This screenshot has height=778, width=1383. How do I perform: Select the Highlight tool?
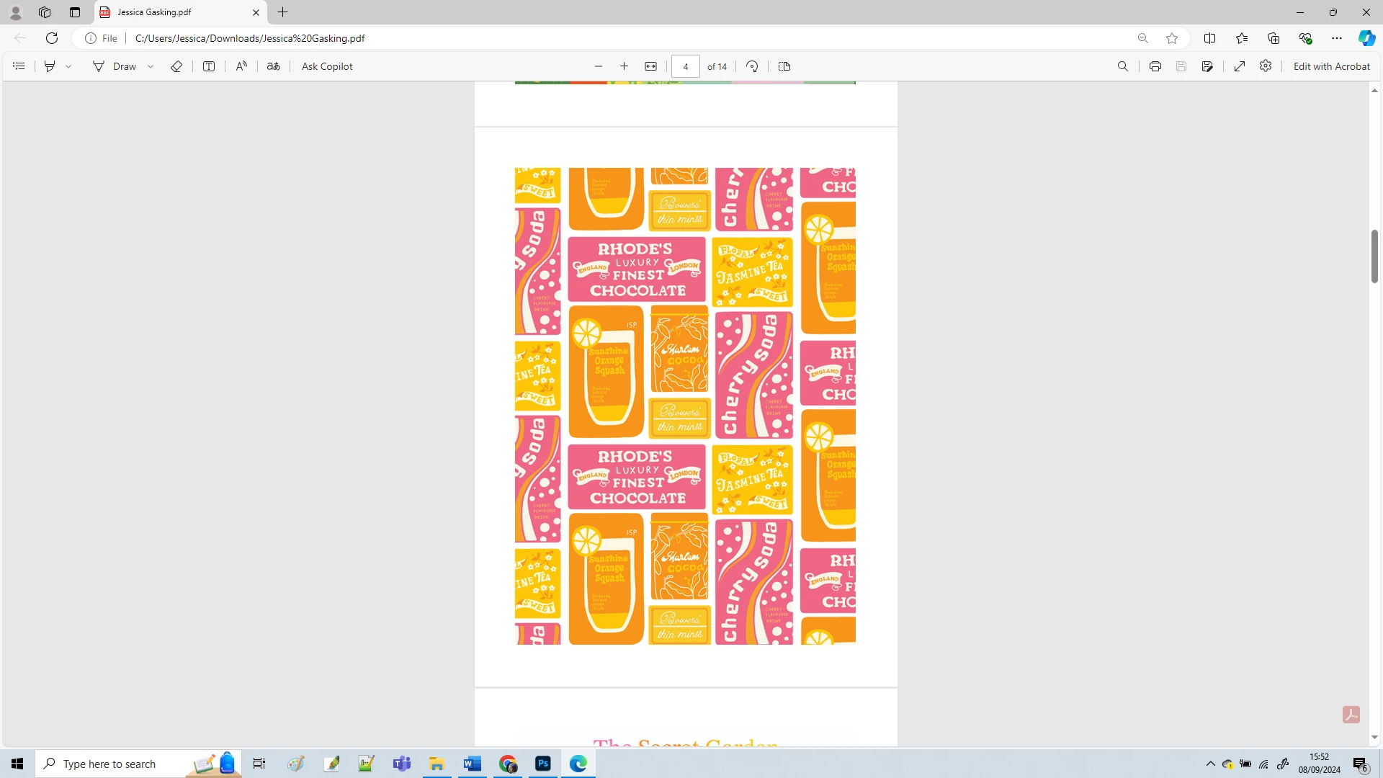[x=50, y=66]
